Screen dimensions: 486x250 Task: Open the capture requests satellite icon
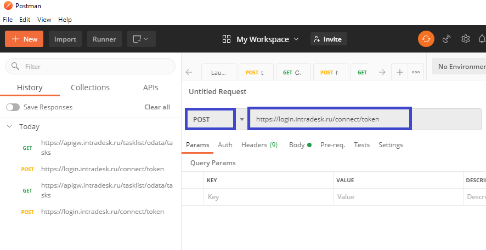click(447, 39)
